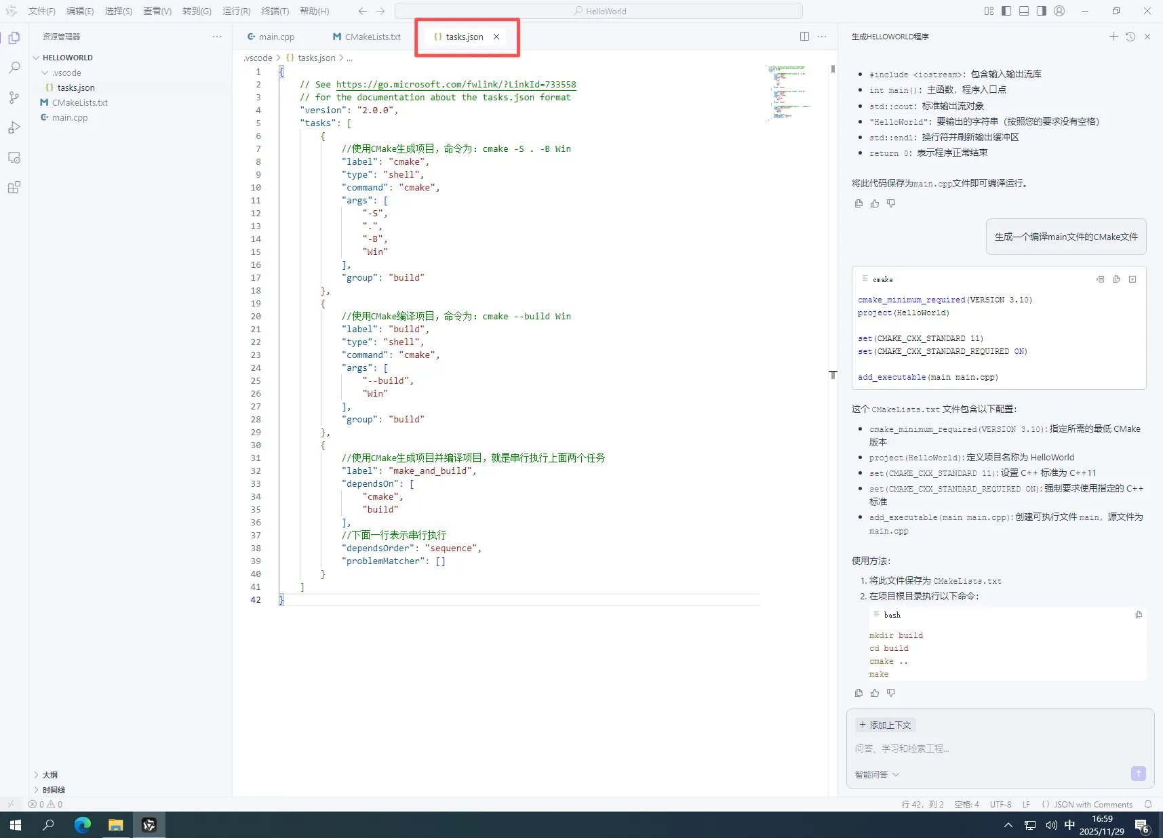Viewport: 1163px width, 838px height.
Task: Open the 文件(F) menu
Action: [42, 11]
